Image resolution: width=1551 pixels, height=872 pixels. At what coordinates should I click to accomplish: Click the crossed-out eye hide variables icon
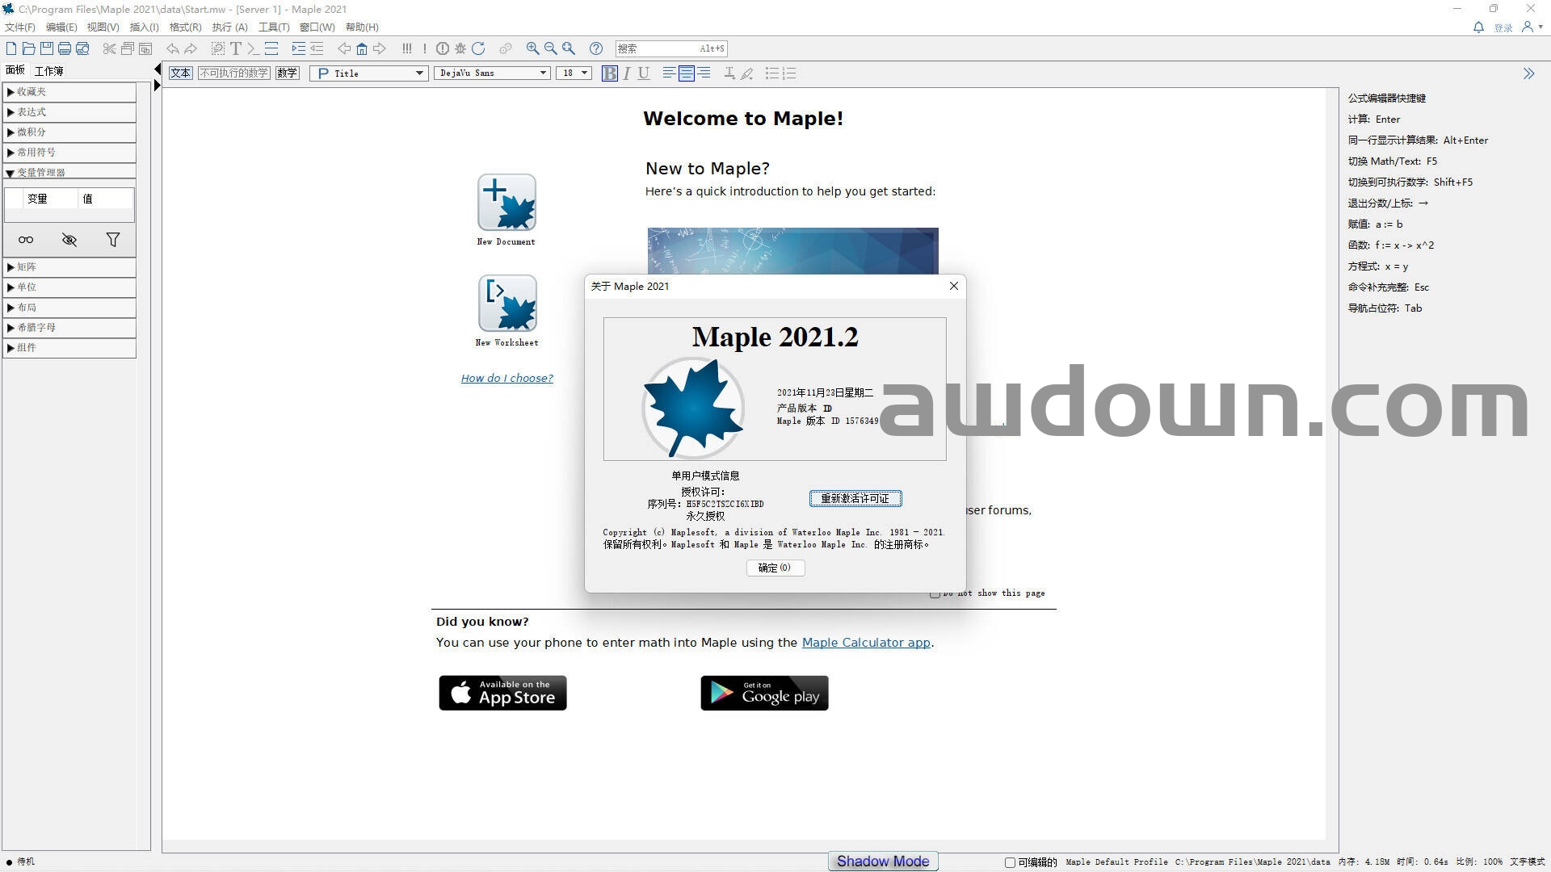pyautogui.click(x=69, y=240)
